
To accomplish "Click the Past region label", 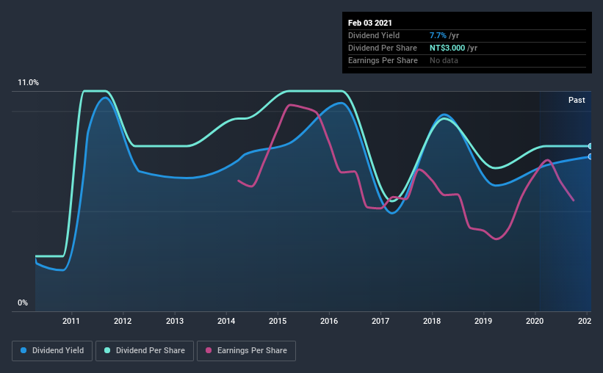I will click(x=577, y=100).
